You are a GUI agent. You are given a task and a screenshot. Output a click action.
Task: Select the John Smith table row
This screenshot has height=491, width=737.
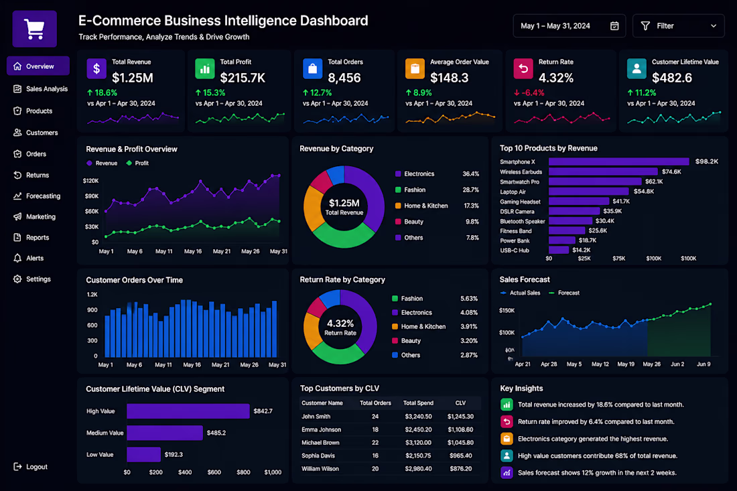390,416
